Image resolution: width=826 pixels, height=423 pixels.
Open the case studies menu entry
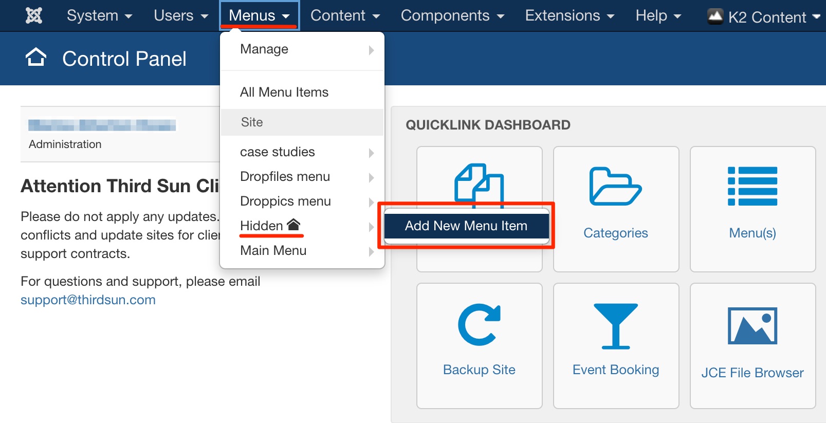coord(278,152)
